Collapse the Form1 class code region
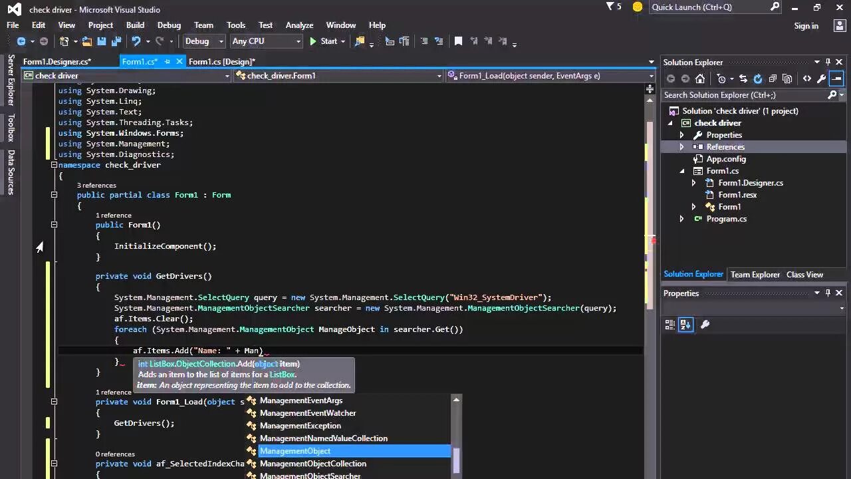Viewport: 851px width, 479px height. tap(55, 195)
